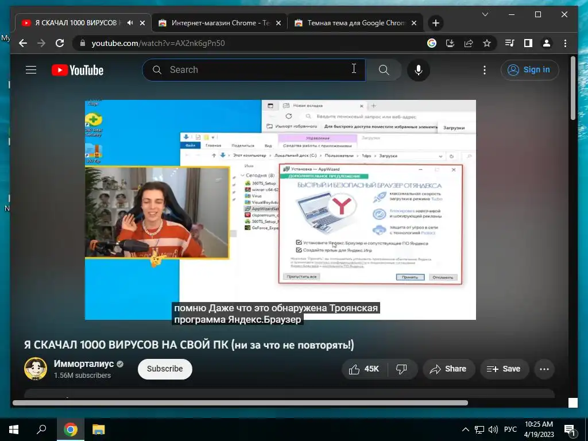Click the address bar URL
This screenshot has height=441, width=588.
tap(158, 43)
